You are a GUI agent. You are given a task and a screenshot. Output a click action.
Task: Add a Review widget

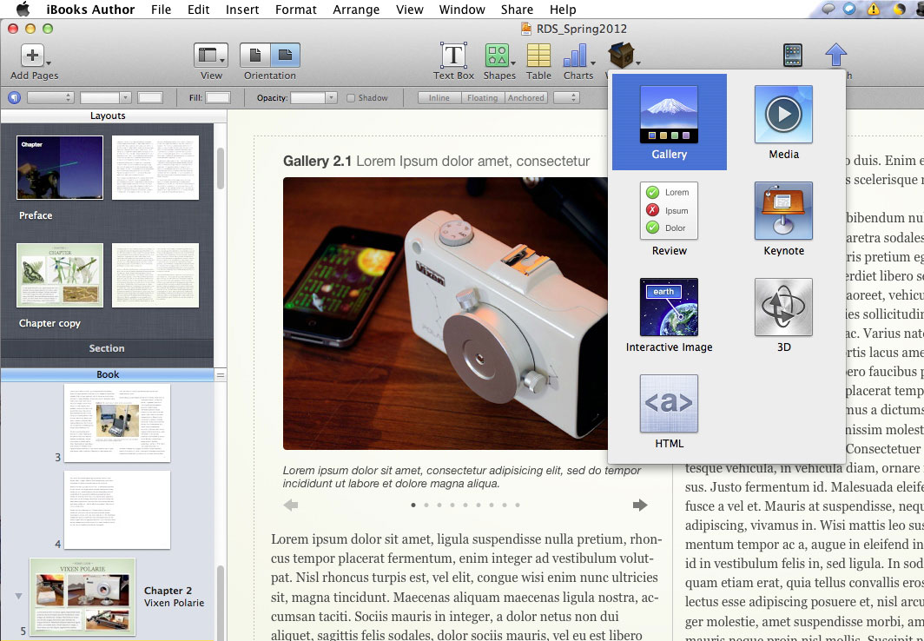tap(669, 219)
